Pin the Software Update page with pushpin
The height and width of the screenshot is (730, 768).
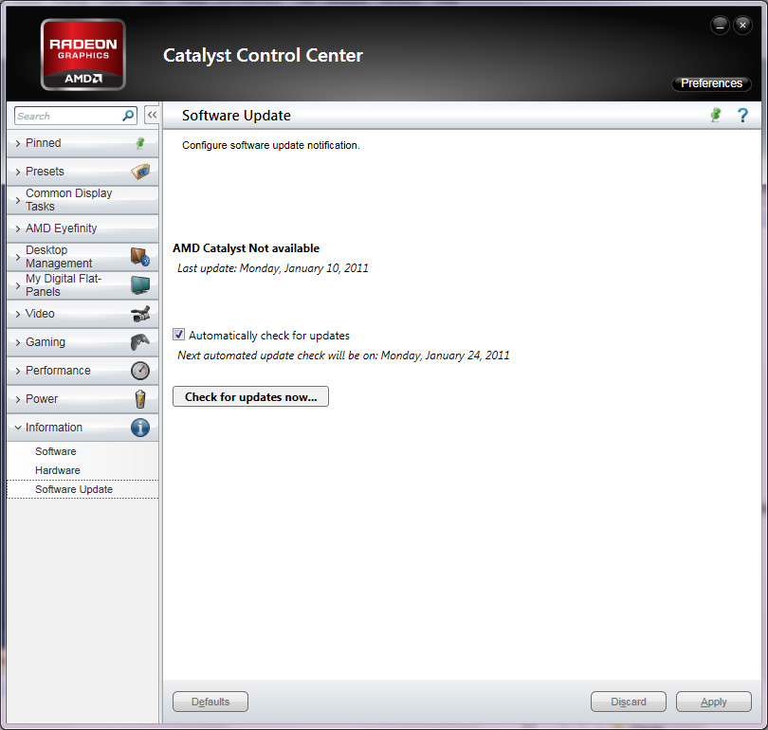716,115
